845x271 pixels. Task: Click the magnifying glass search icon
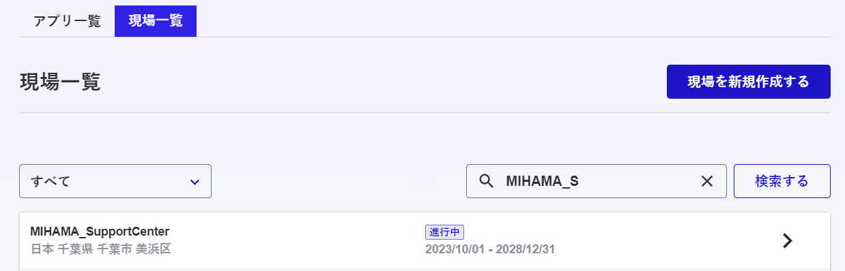point(487,181)
